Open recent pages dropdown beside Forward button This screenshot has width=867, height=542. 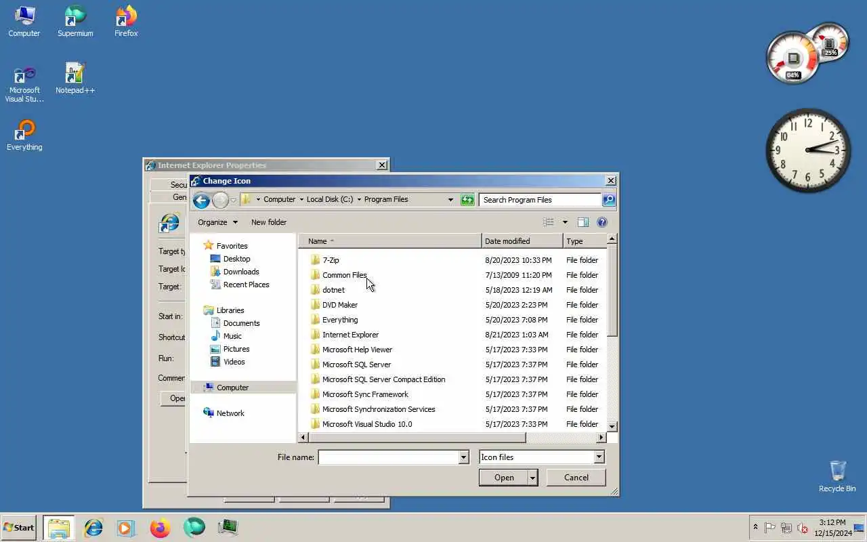(x=233, y=200)
